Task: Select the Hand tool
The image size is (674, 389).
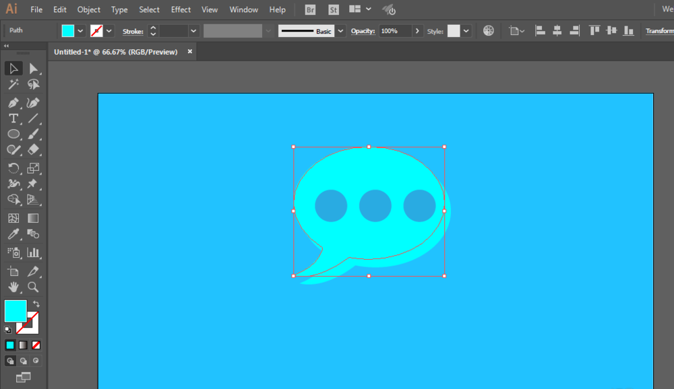Action: (13, 287)
